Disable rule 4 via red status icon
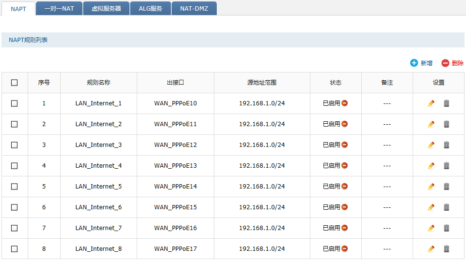The height and width of the screenshot is (261, 466). click(x=344, y=165)
